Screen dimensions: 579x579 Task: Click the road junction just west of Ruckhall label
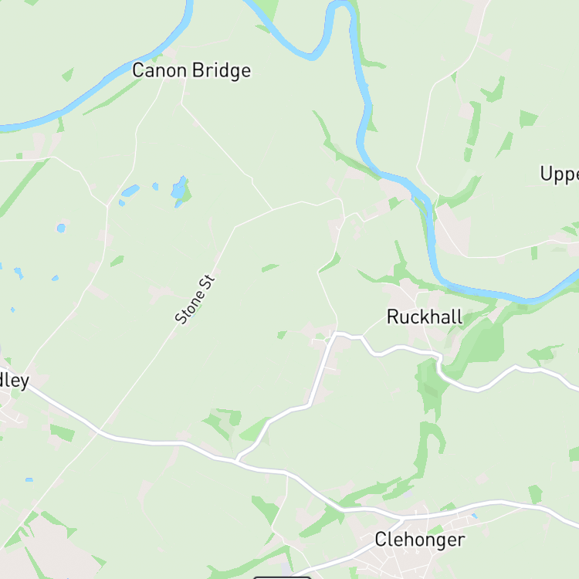tap(363, 337)
